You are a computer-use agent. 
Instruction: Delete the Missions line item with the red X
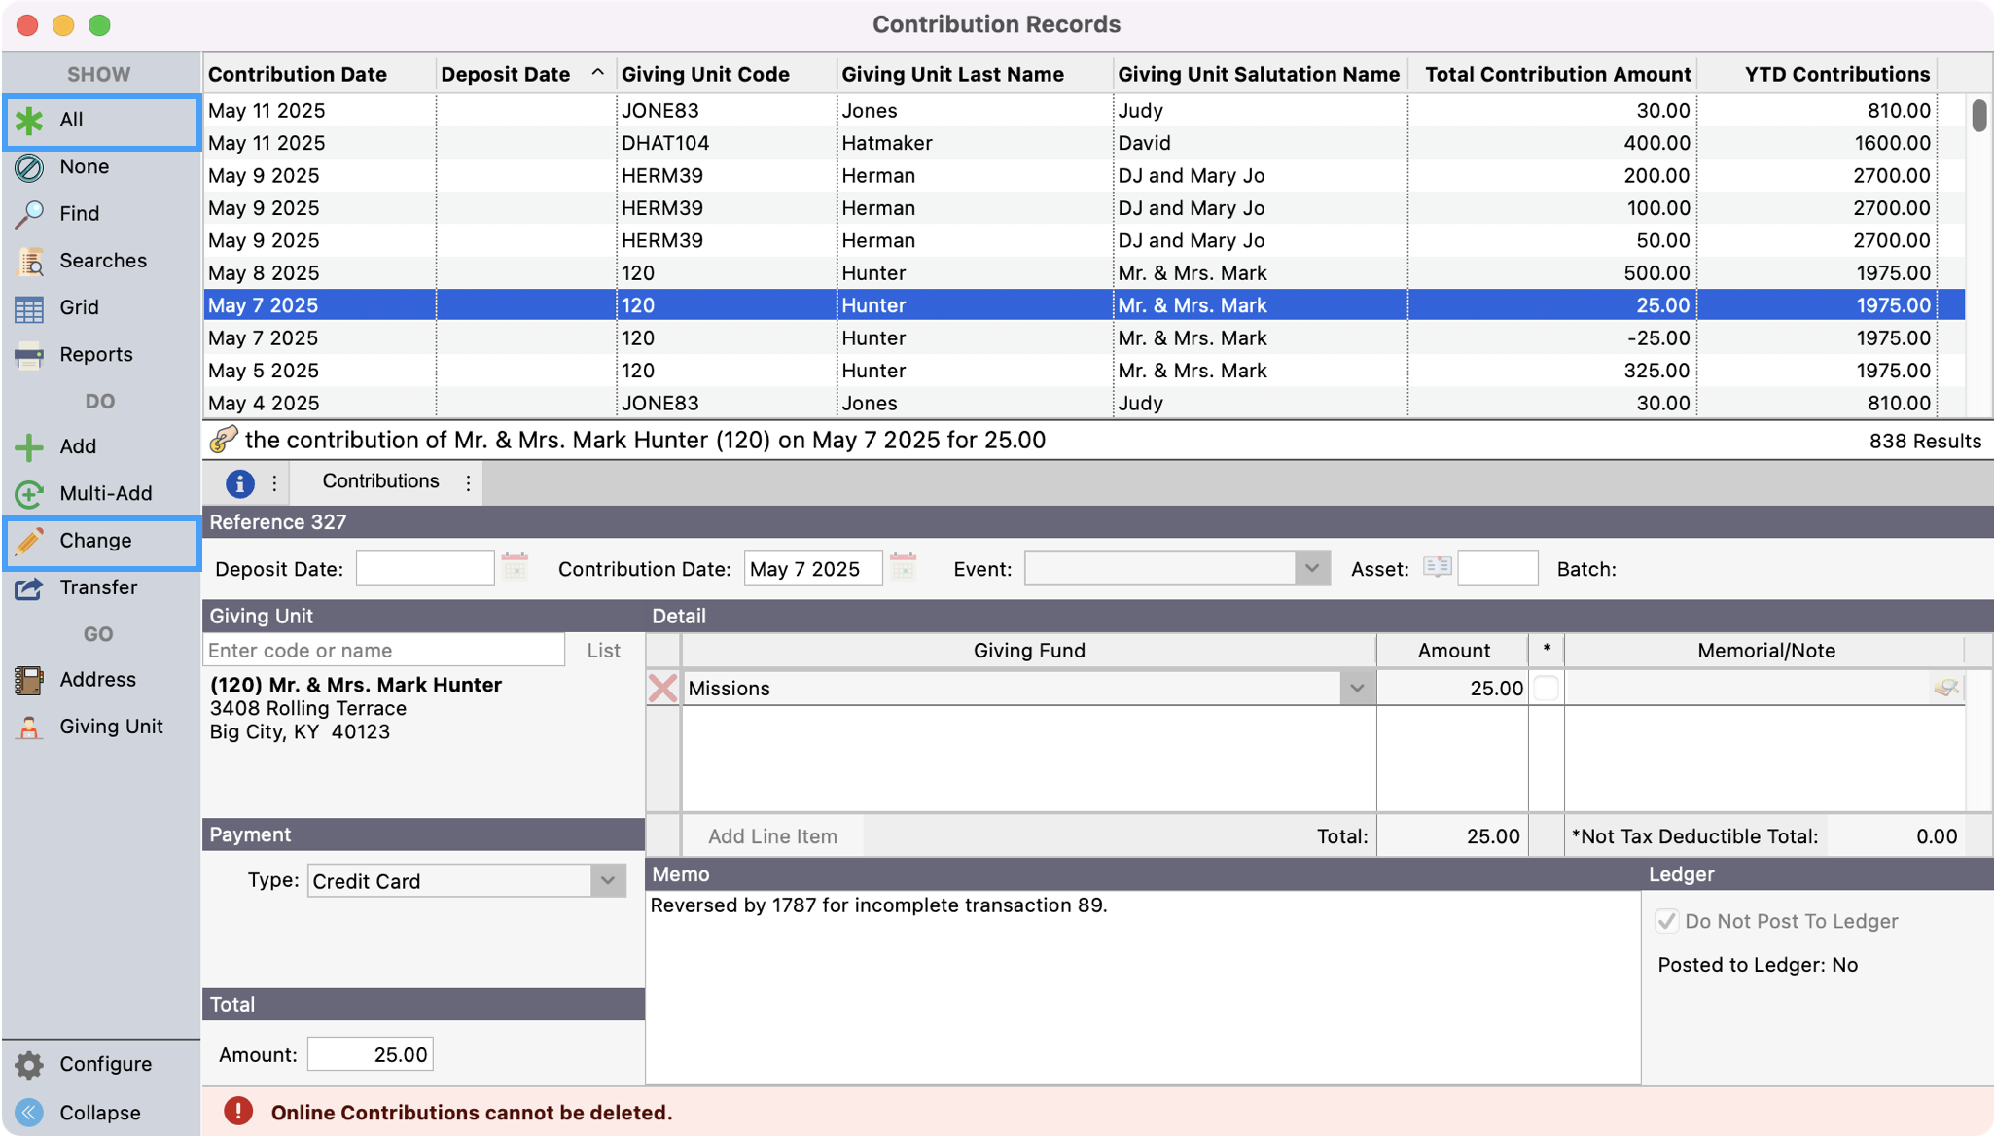tap(662, 688)
